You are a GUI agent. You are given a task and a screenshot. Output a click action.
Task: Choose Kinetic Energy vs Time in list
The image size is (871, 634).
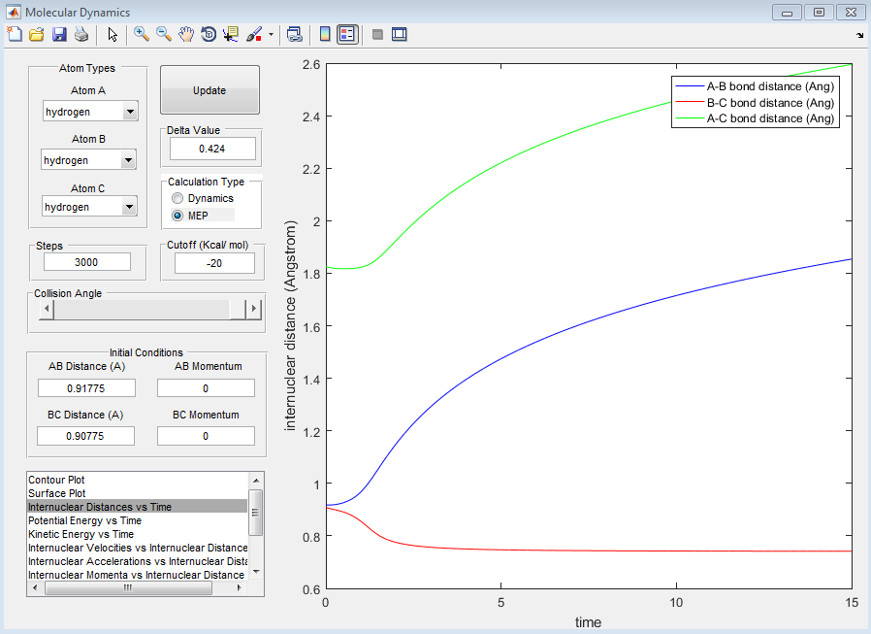pyautogui.click(x=81, y=534)
